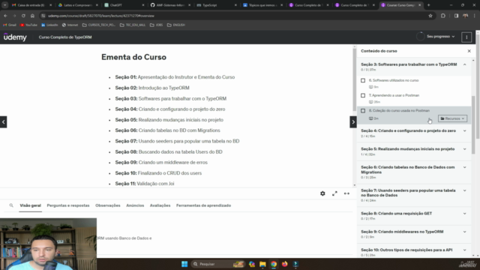
Task: Switch to the Ferramentas de aprendizado tab
Action: click(x=203, y=205)
